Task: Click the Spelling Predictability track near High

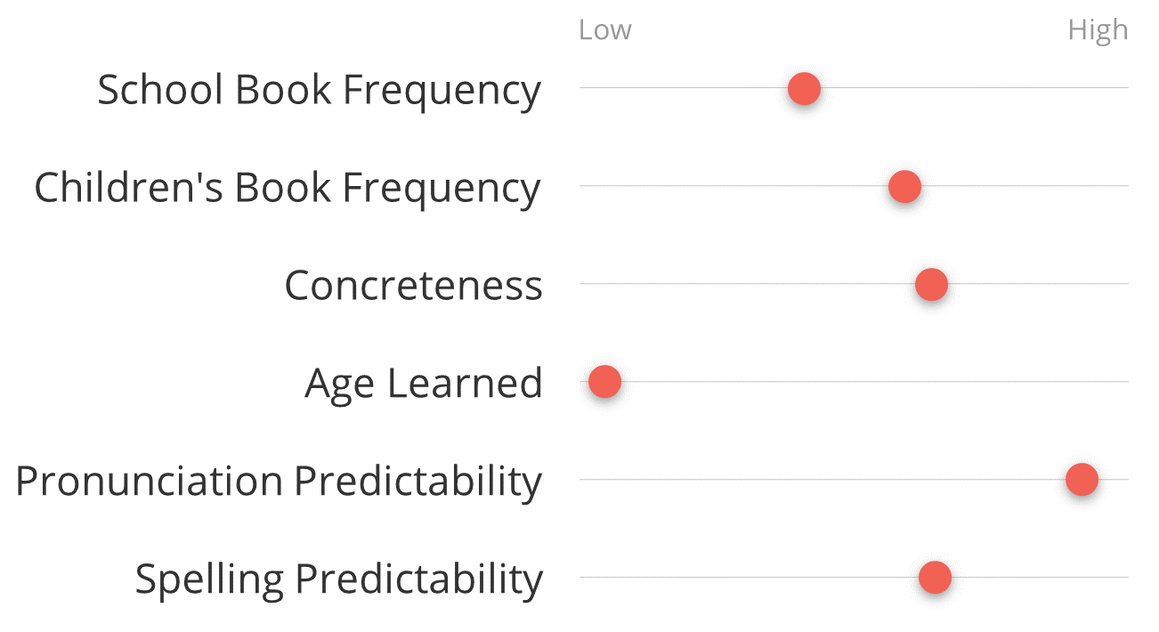Action: (x=1104, y=578)
